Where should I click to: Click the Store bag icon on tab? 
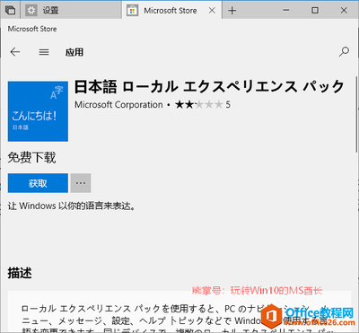pos(132,11)
